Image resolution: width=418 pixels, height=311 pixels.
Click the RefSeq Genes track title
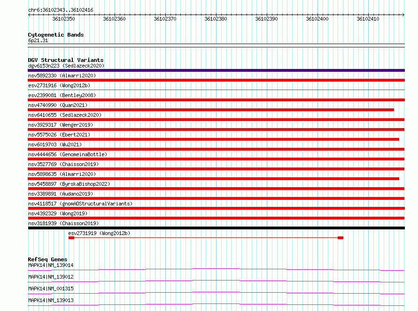tap(47, 259)
